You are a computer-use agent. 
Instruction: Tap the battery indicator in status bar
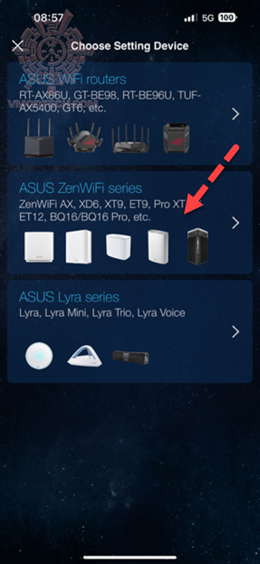[227, 18]
